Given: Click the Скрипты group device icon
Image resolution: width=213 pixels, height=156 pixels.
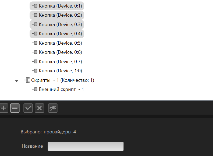Looking at the screenshot, I should point(27,80).
